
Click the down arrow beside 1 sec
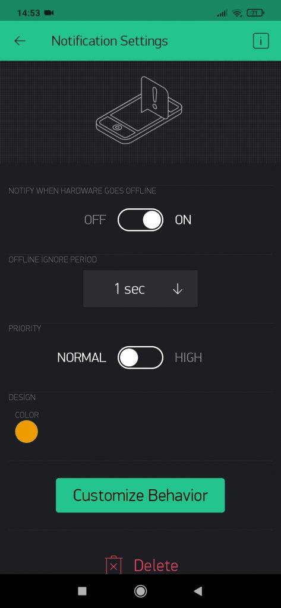(178, 289)
